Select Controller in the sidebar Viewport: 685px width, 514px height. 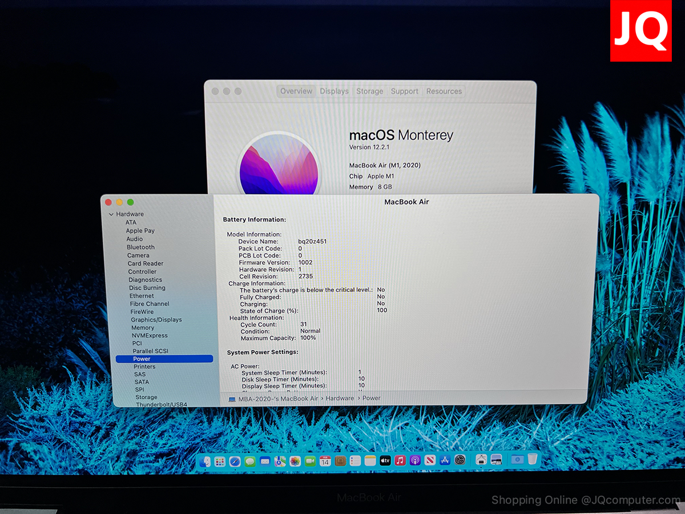pos(142,272)
